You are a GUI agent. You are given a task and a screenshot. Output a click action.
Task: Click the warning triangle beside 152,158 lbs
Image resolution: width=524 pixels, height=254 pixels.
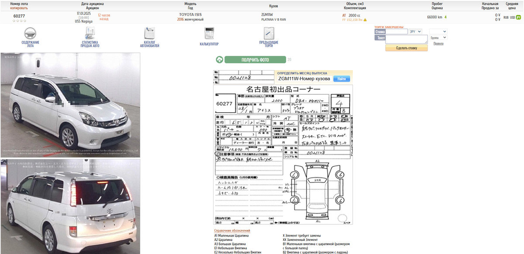click(x=365, y=20)
